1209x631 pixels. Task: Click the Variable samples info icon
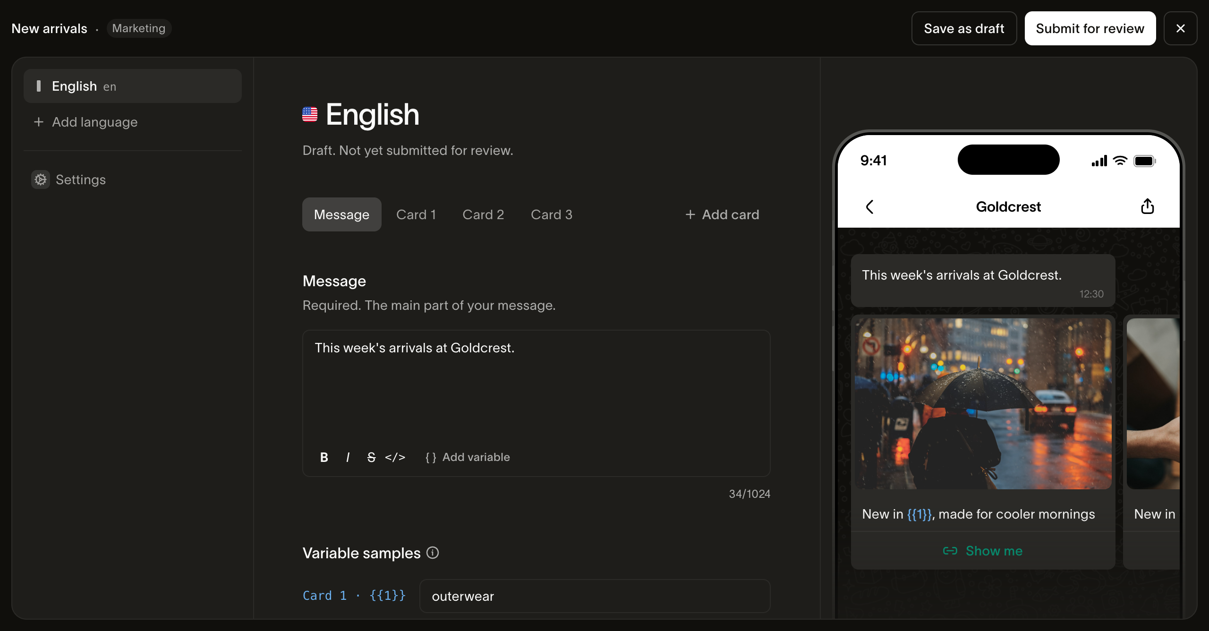coord(433,553)
